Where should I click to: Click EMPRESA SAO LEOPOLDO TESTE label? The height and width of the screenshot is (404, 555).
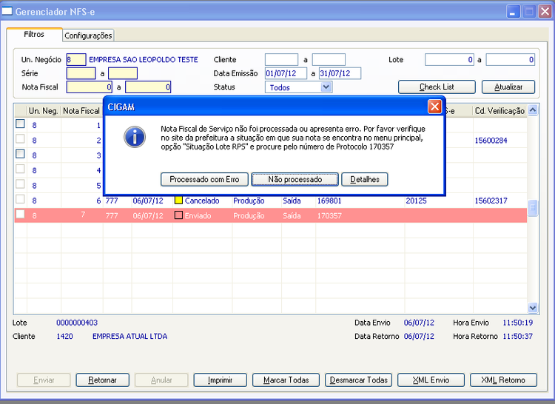pos(144,59)
